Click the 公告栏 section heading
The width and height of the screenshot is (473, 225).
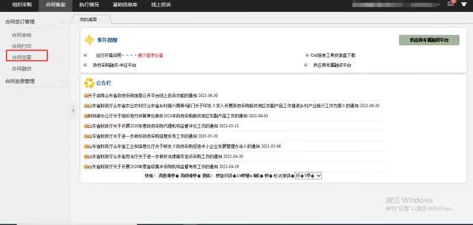click(x=104, y=83)
